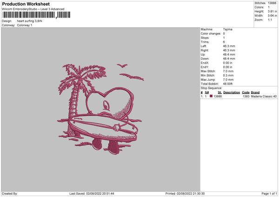
Task: Click the thread code 1383
Action: (x=246, y=96)
